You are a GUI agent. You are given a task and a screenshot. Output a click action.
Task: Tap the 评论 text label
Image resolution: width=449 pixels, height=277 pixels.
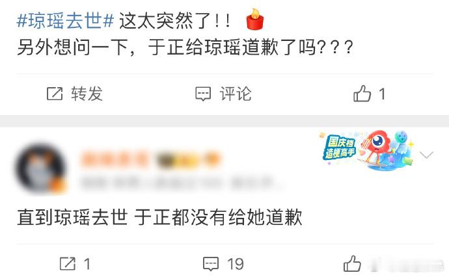236,94
